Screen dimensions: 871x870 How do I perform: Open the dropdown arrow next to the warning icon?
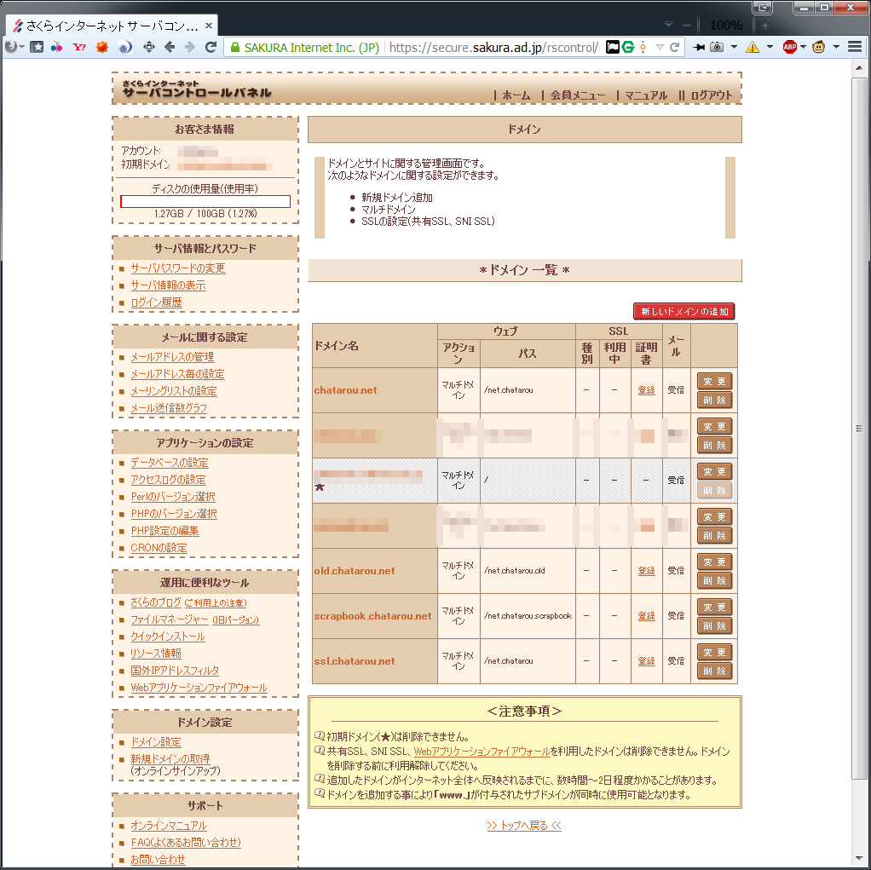(770, 47)
